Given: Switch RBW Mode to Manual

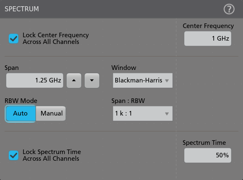Looking at the screenshot, I should [x=51, y=113].
